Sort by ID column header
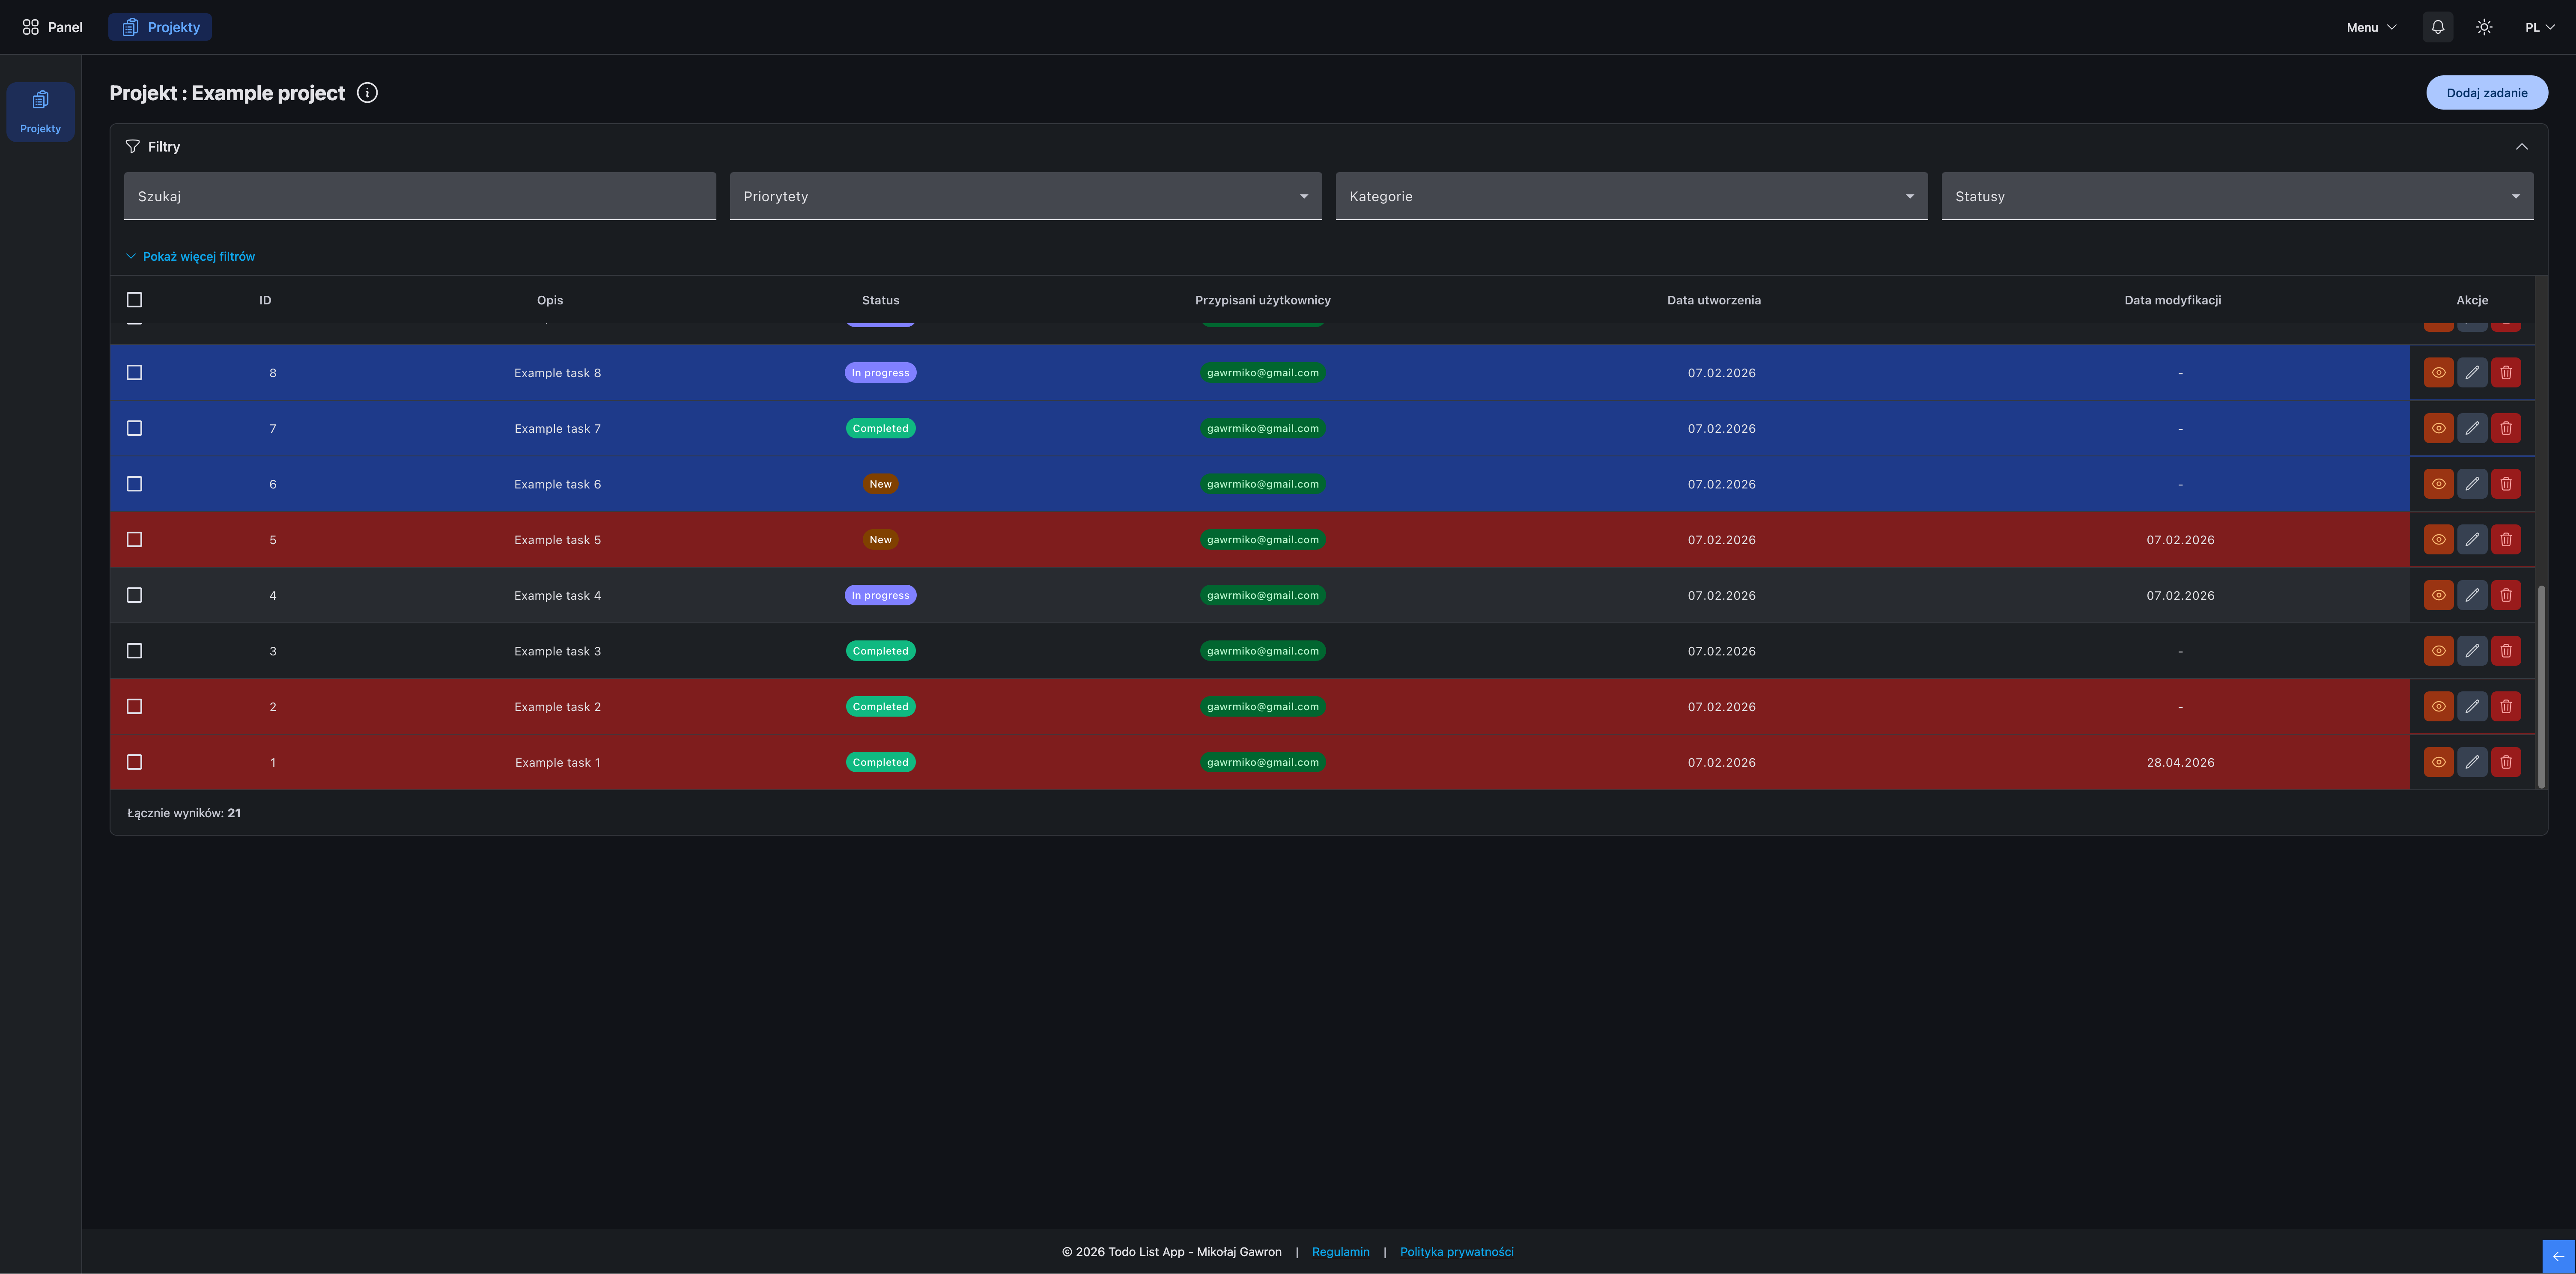 point(265,300)
